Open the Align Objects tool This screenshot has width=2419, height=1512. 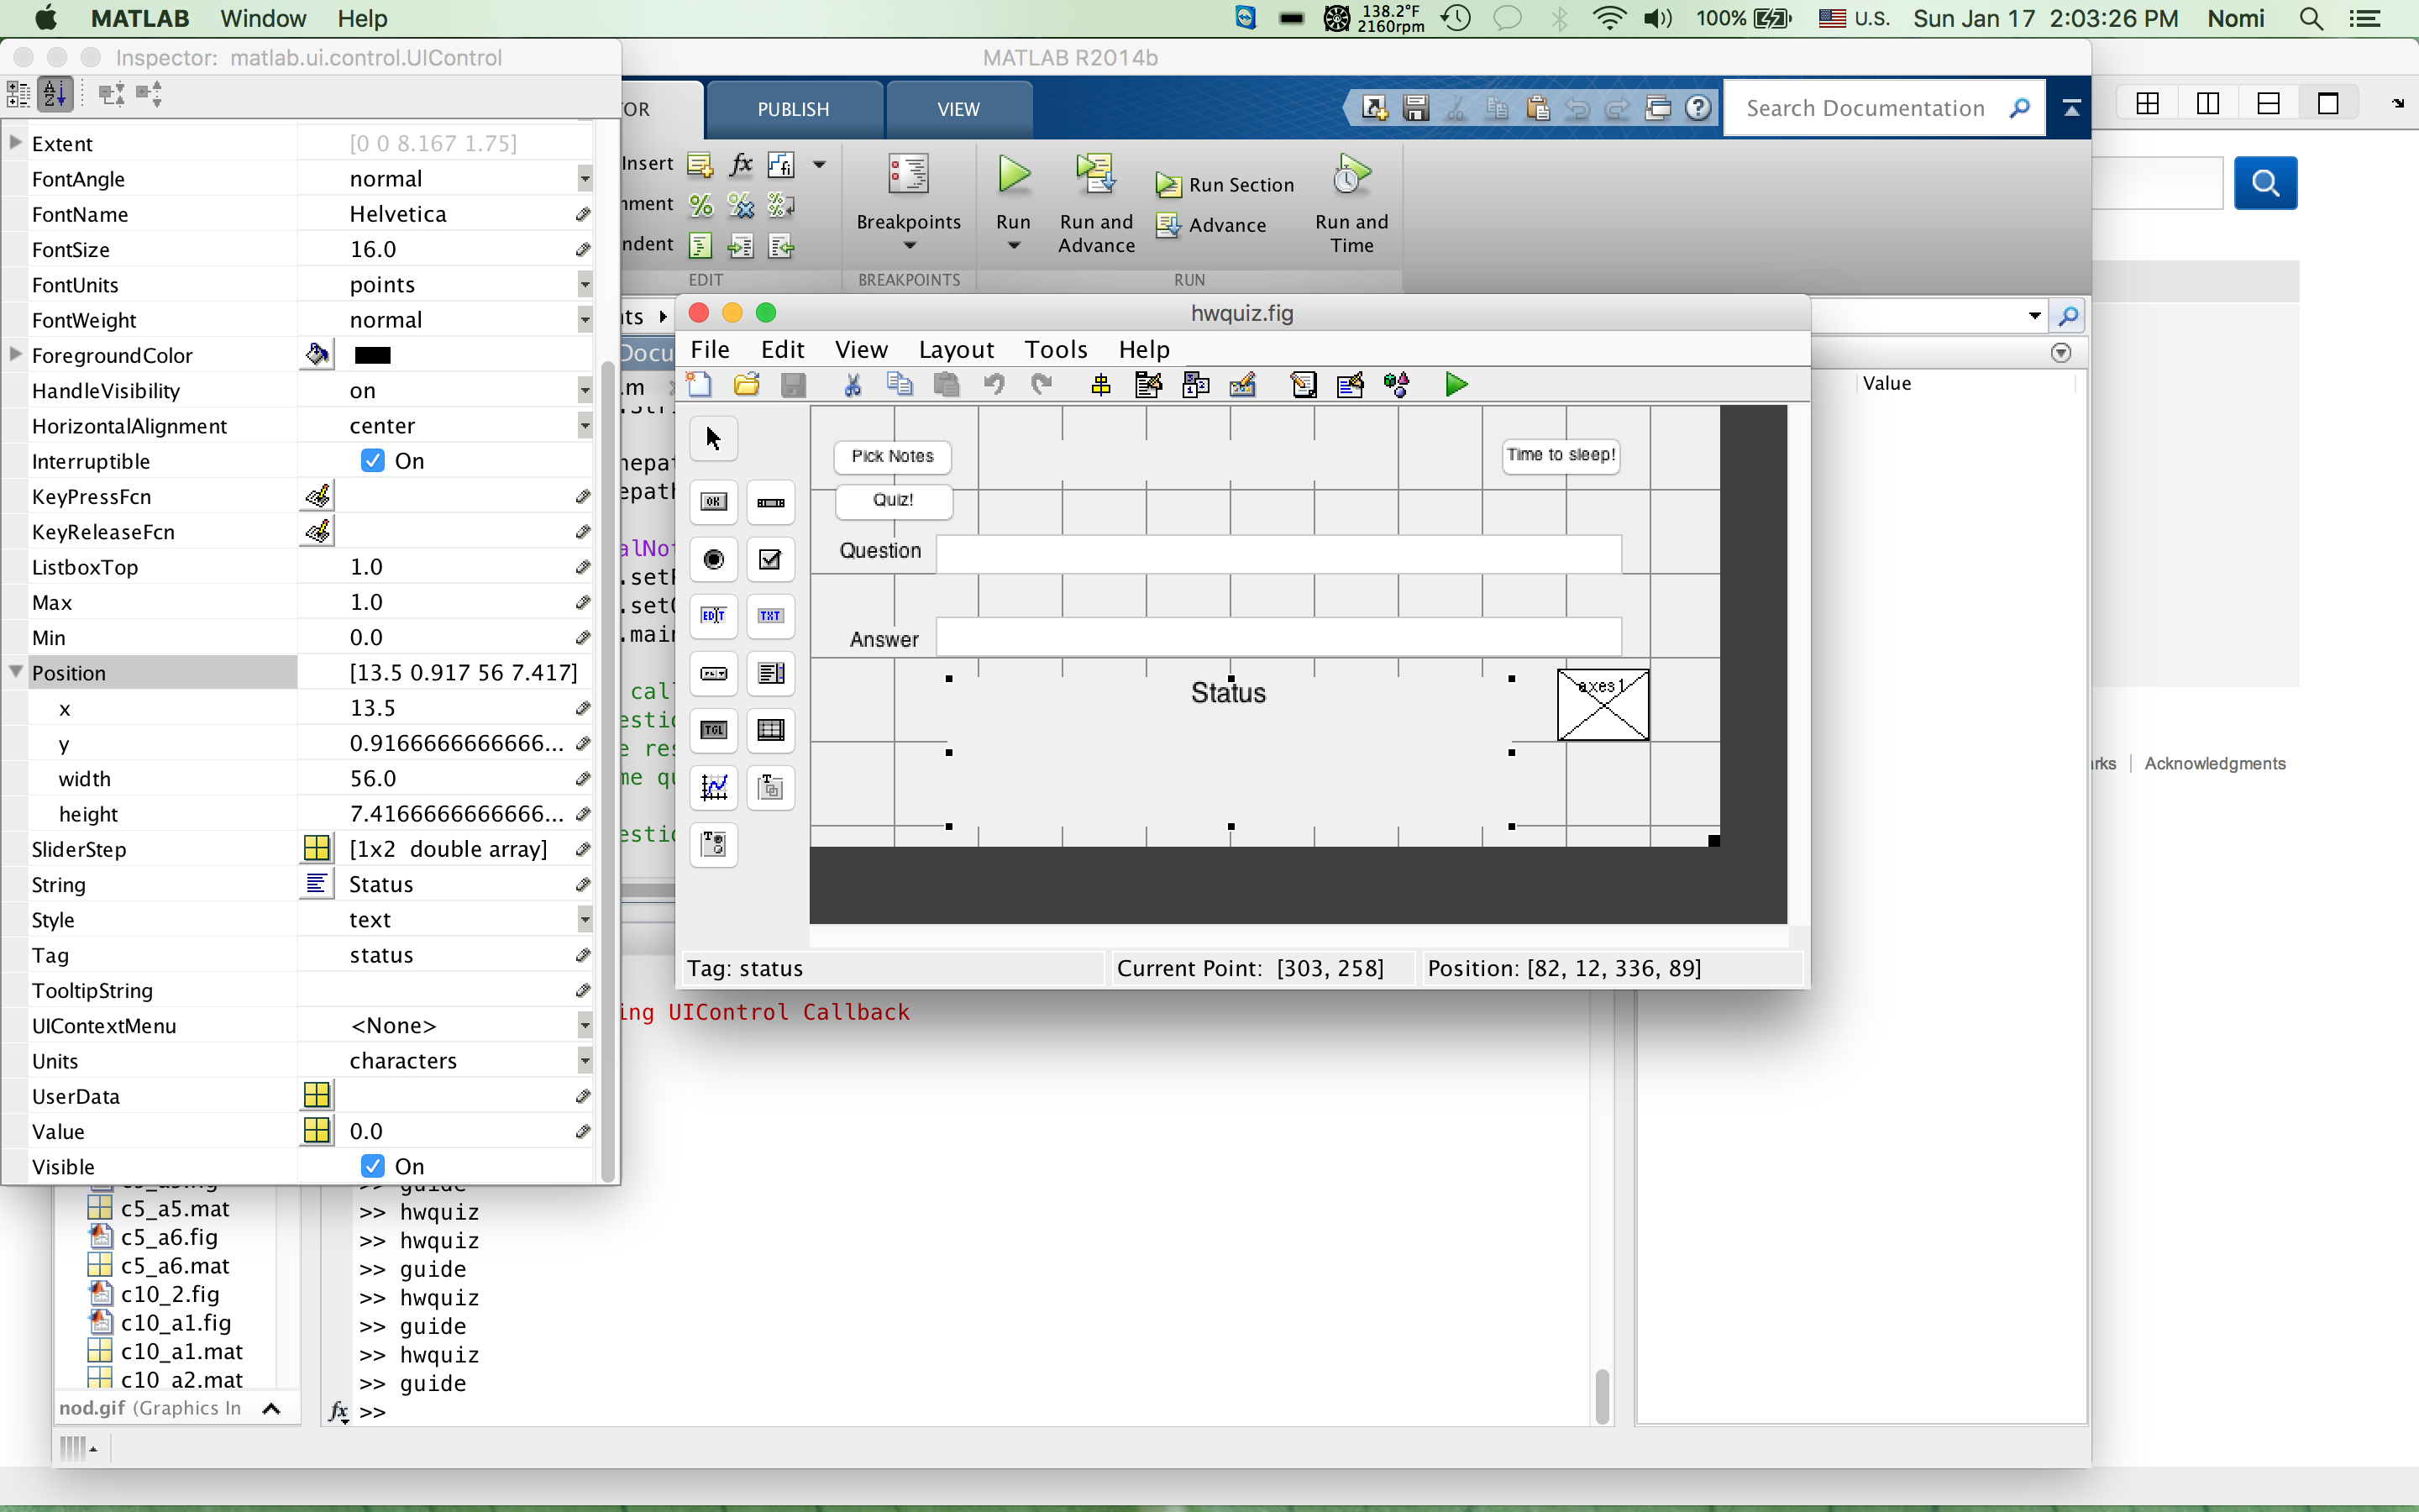coord(1100,385)
